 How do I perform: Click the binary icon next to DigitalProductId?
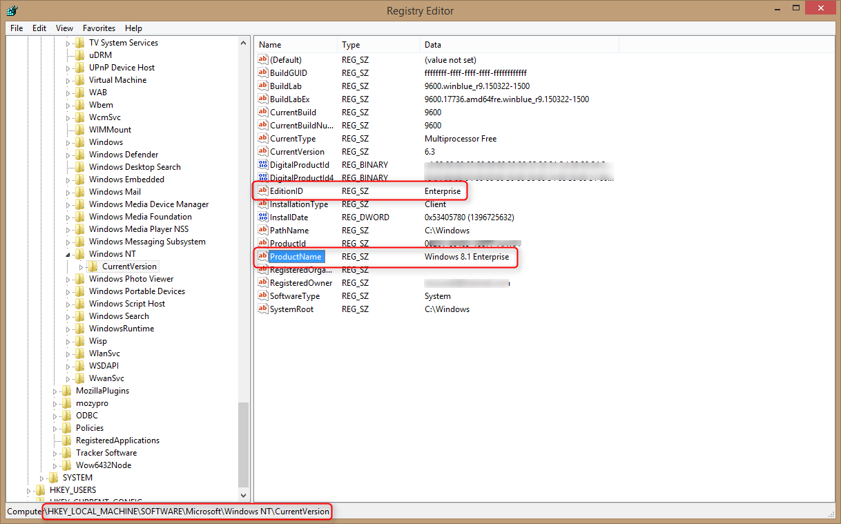262,164
